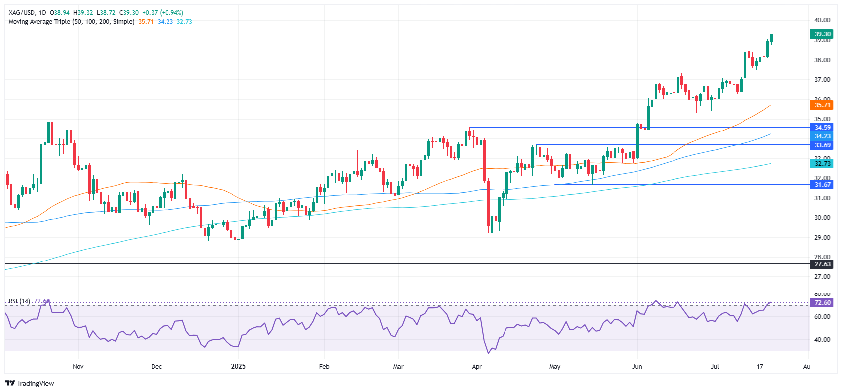The image size is (842, 392).
Task: Click the 2025 year marker on time axis
Action: [238, 367]
